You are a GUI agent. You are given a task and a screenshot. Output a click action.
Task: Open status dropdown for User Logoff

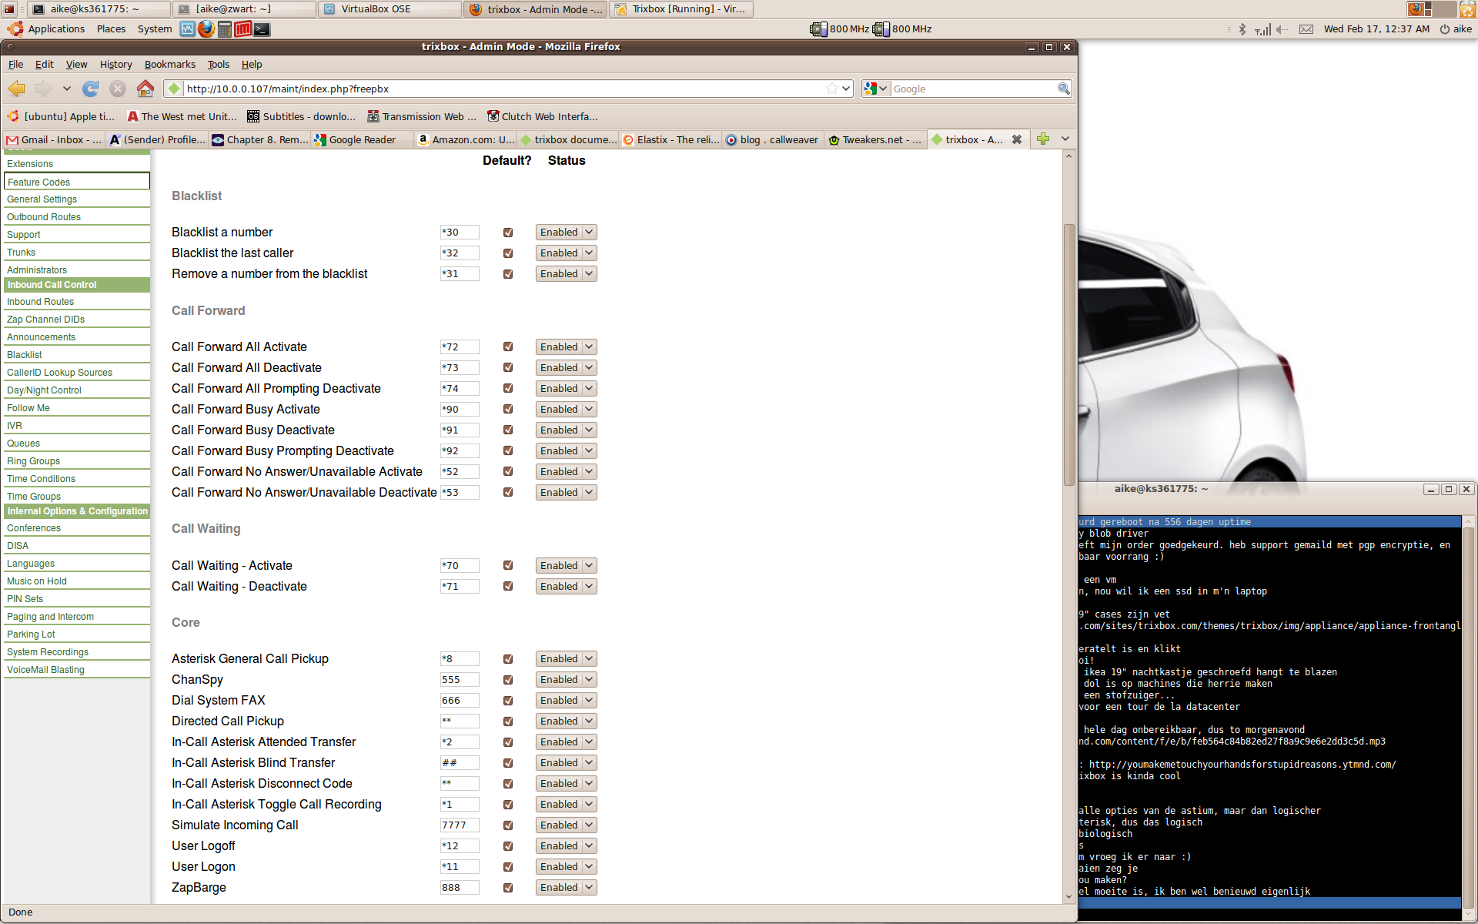tap(566, 846)
